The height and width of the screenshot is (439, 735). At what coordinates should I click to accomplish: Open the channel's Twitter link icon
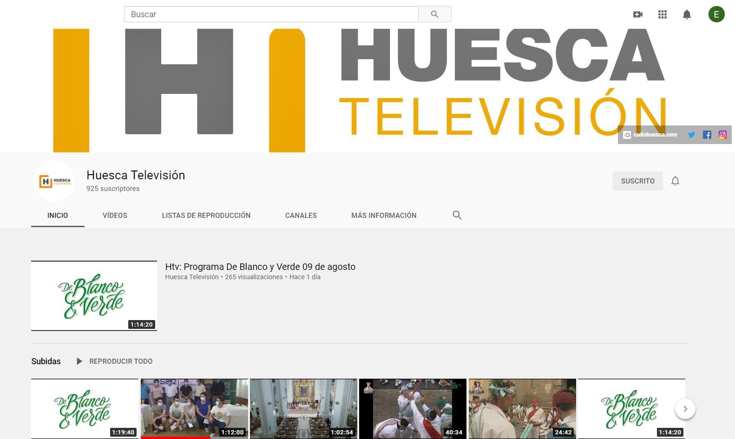(691, 135)
